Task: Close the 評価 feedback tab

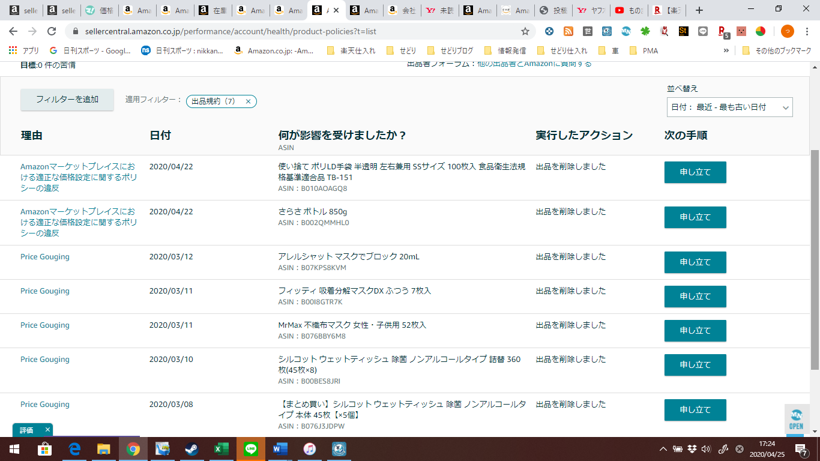Action: click(x=47, y=430)
